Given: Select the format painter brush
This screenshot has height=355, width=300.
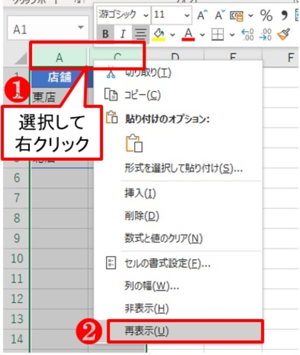Looking at the screenshot, I should [x=285, y=35].
